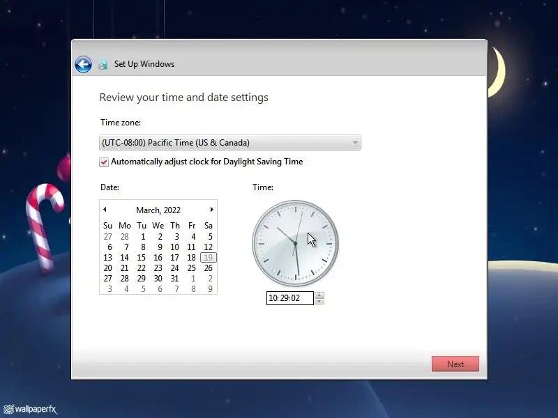Select March 22 in the calendar
The width and height of the screenshot is (558, 418).
141,268
